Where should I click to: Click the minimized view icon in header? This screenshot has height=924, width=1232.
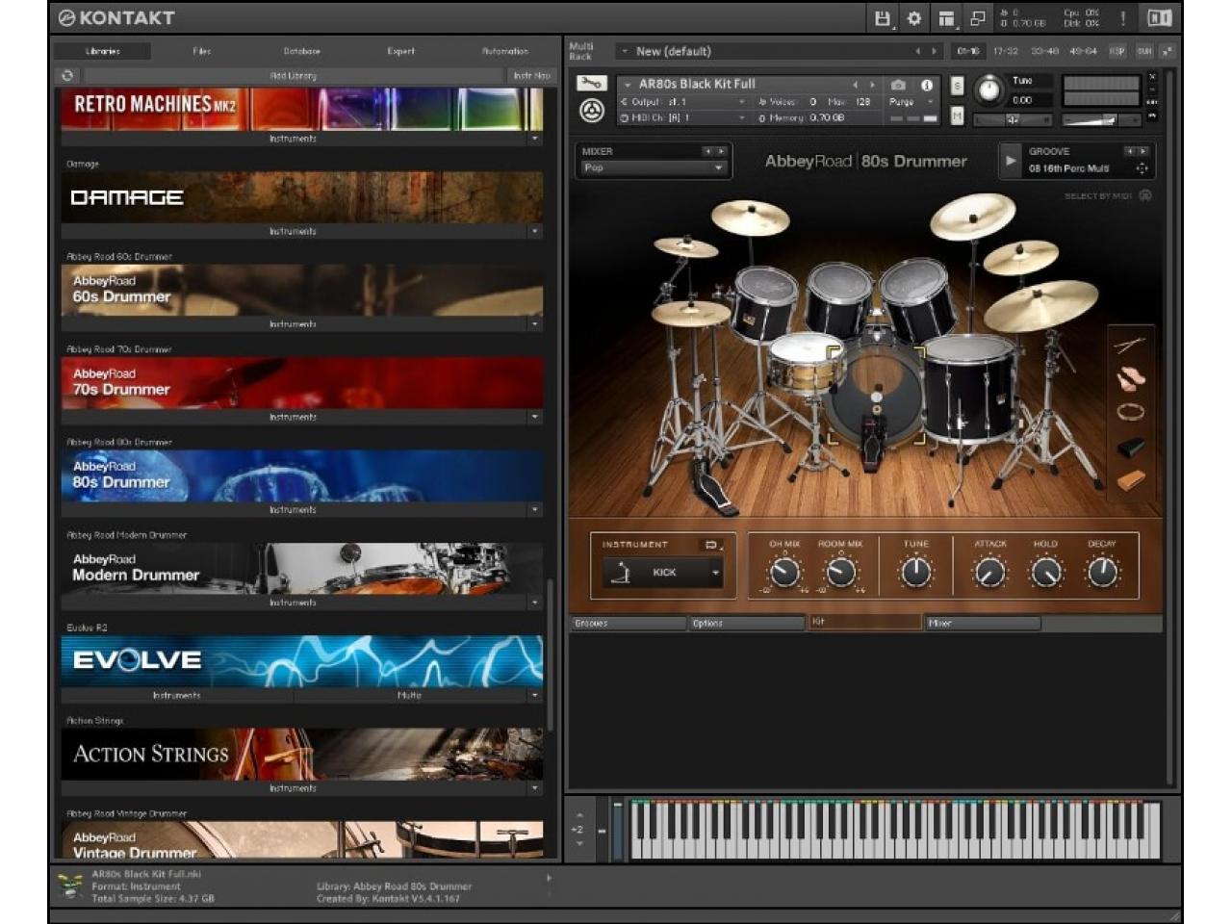point(978,18)
